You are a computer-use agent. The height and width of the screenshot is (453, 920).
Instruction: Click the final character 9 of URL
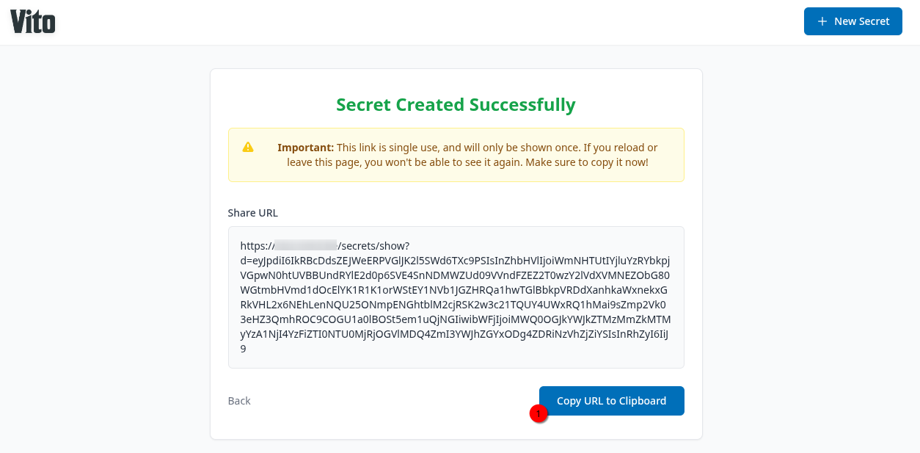point(244,349)
